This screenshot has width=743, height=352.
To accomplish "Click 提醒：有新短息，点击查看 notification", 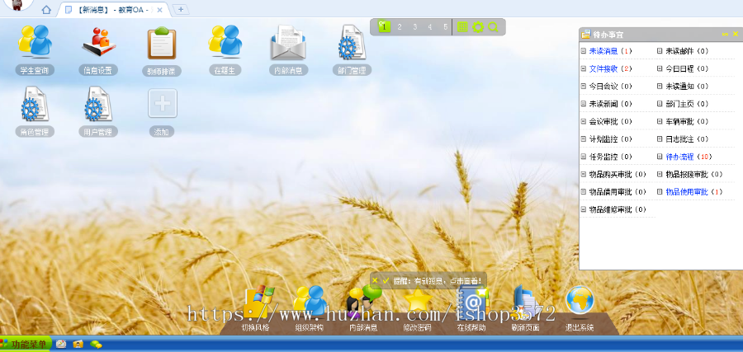I will pyautogui.click(x=438, y=280).
